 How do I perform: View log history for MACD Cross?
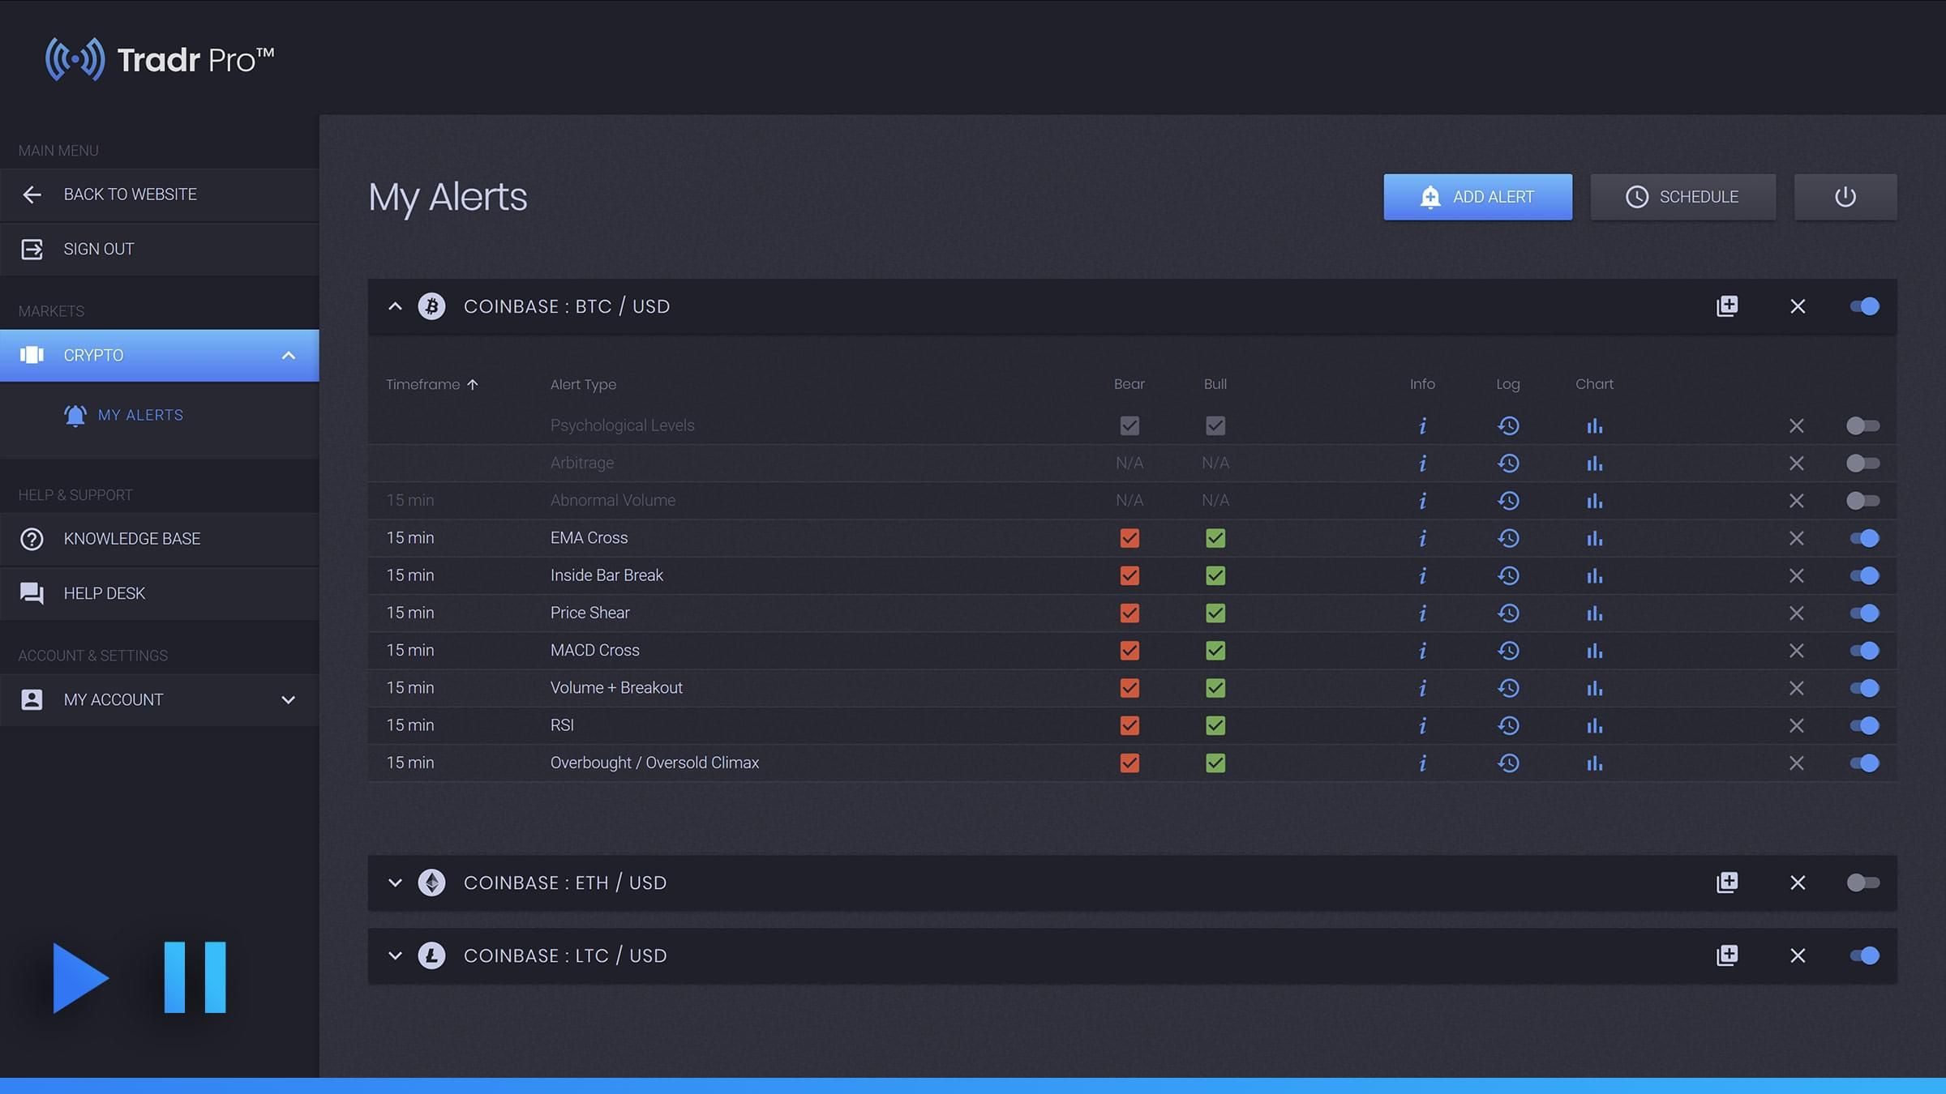tap(1508, 650)
